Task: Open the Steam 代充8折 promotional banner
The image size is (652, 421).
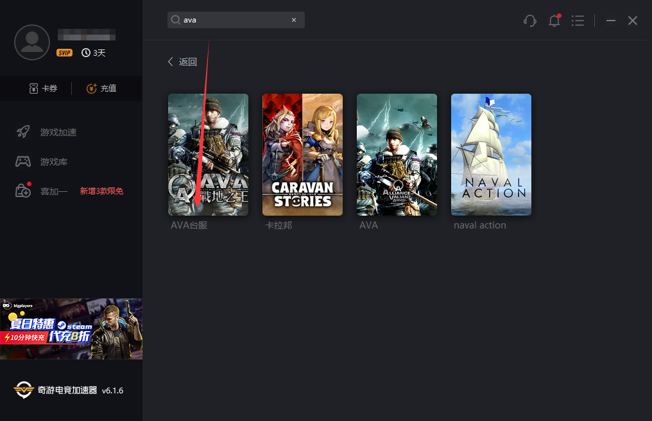Action: point(71,329)
